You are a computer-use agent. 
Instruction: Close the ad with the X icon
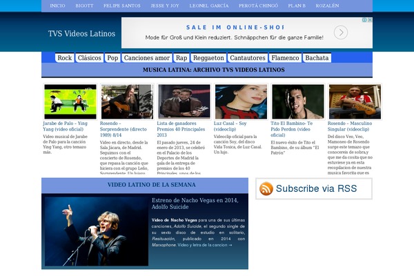point(370,20)
